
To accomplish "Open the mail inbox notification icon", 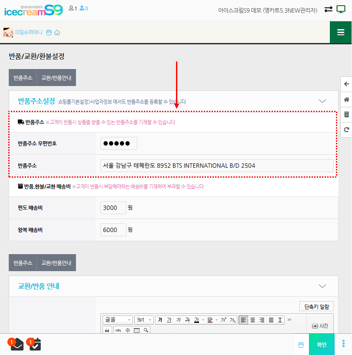I will click(17, 345).
